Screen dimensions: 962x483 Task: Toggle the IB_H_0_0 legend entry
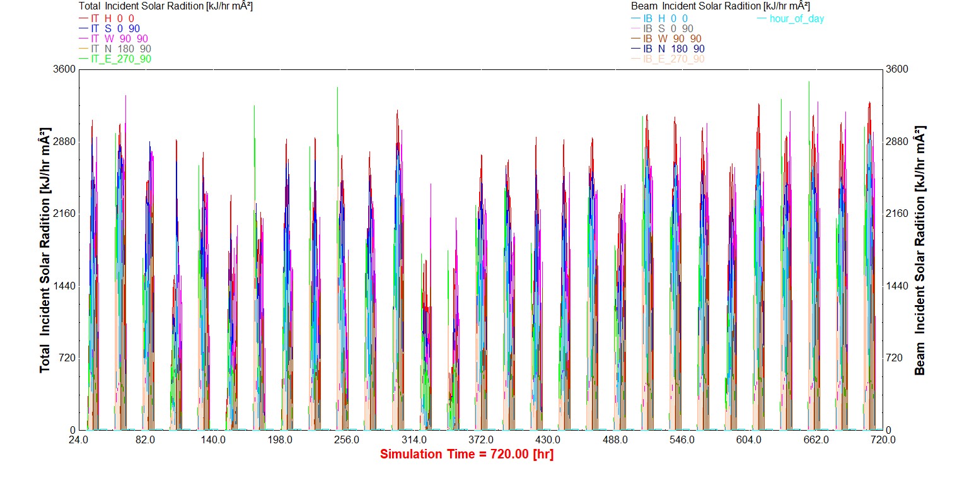tap(659, 18)
